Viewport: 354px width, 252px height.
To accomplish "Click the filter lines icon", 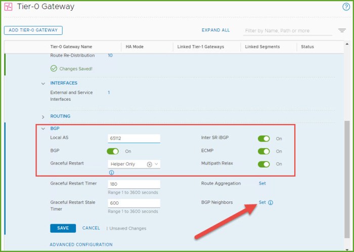I will click(x=342, y=30).
